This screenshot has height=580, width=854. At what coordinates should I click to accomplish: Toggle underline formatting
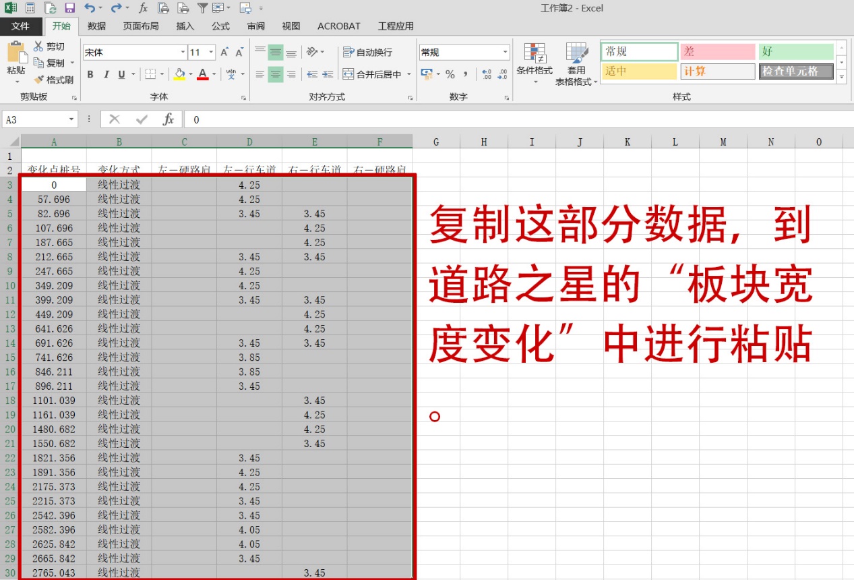coord(121,74)
